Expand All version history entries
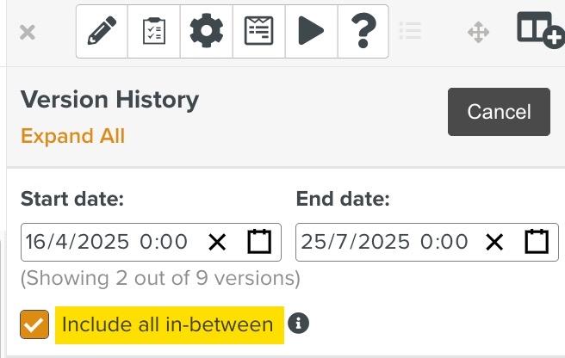This screenshot has height=358, width=565. [72, 136]
